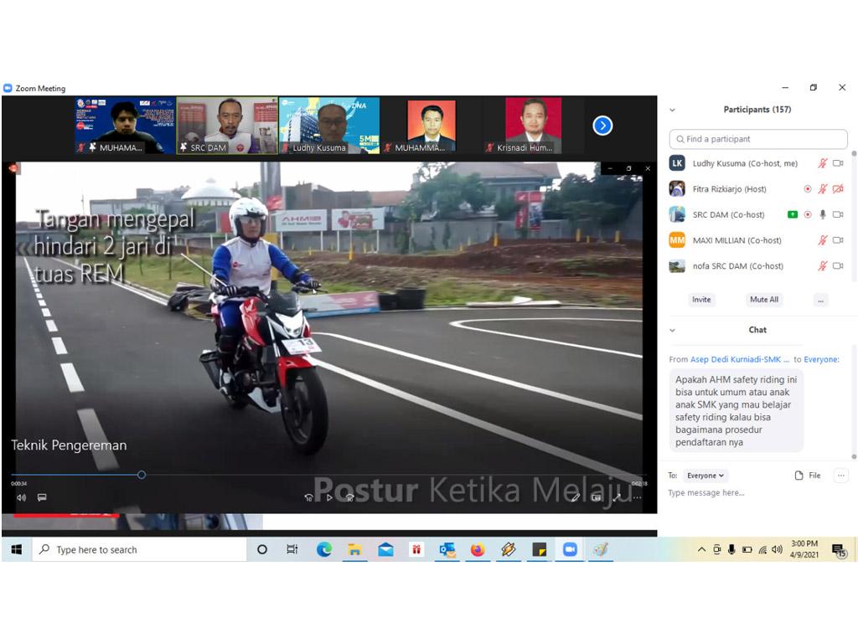Enter fullscreen on the video player
This screenshot has width=858, height=643.
pos(617,497)
